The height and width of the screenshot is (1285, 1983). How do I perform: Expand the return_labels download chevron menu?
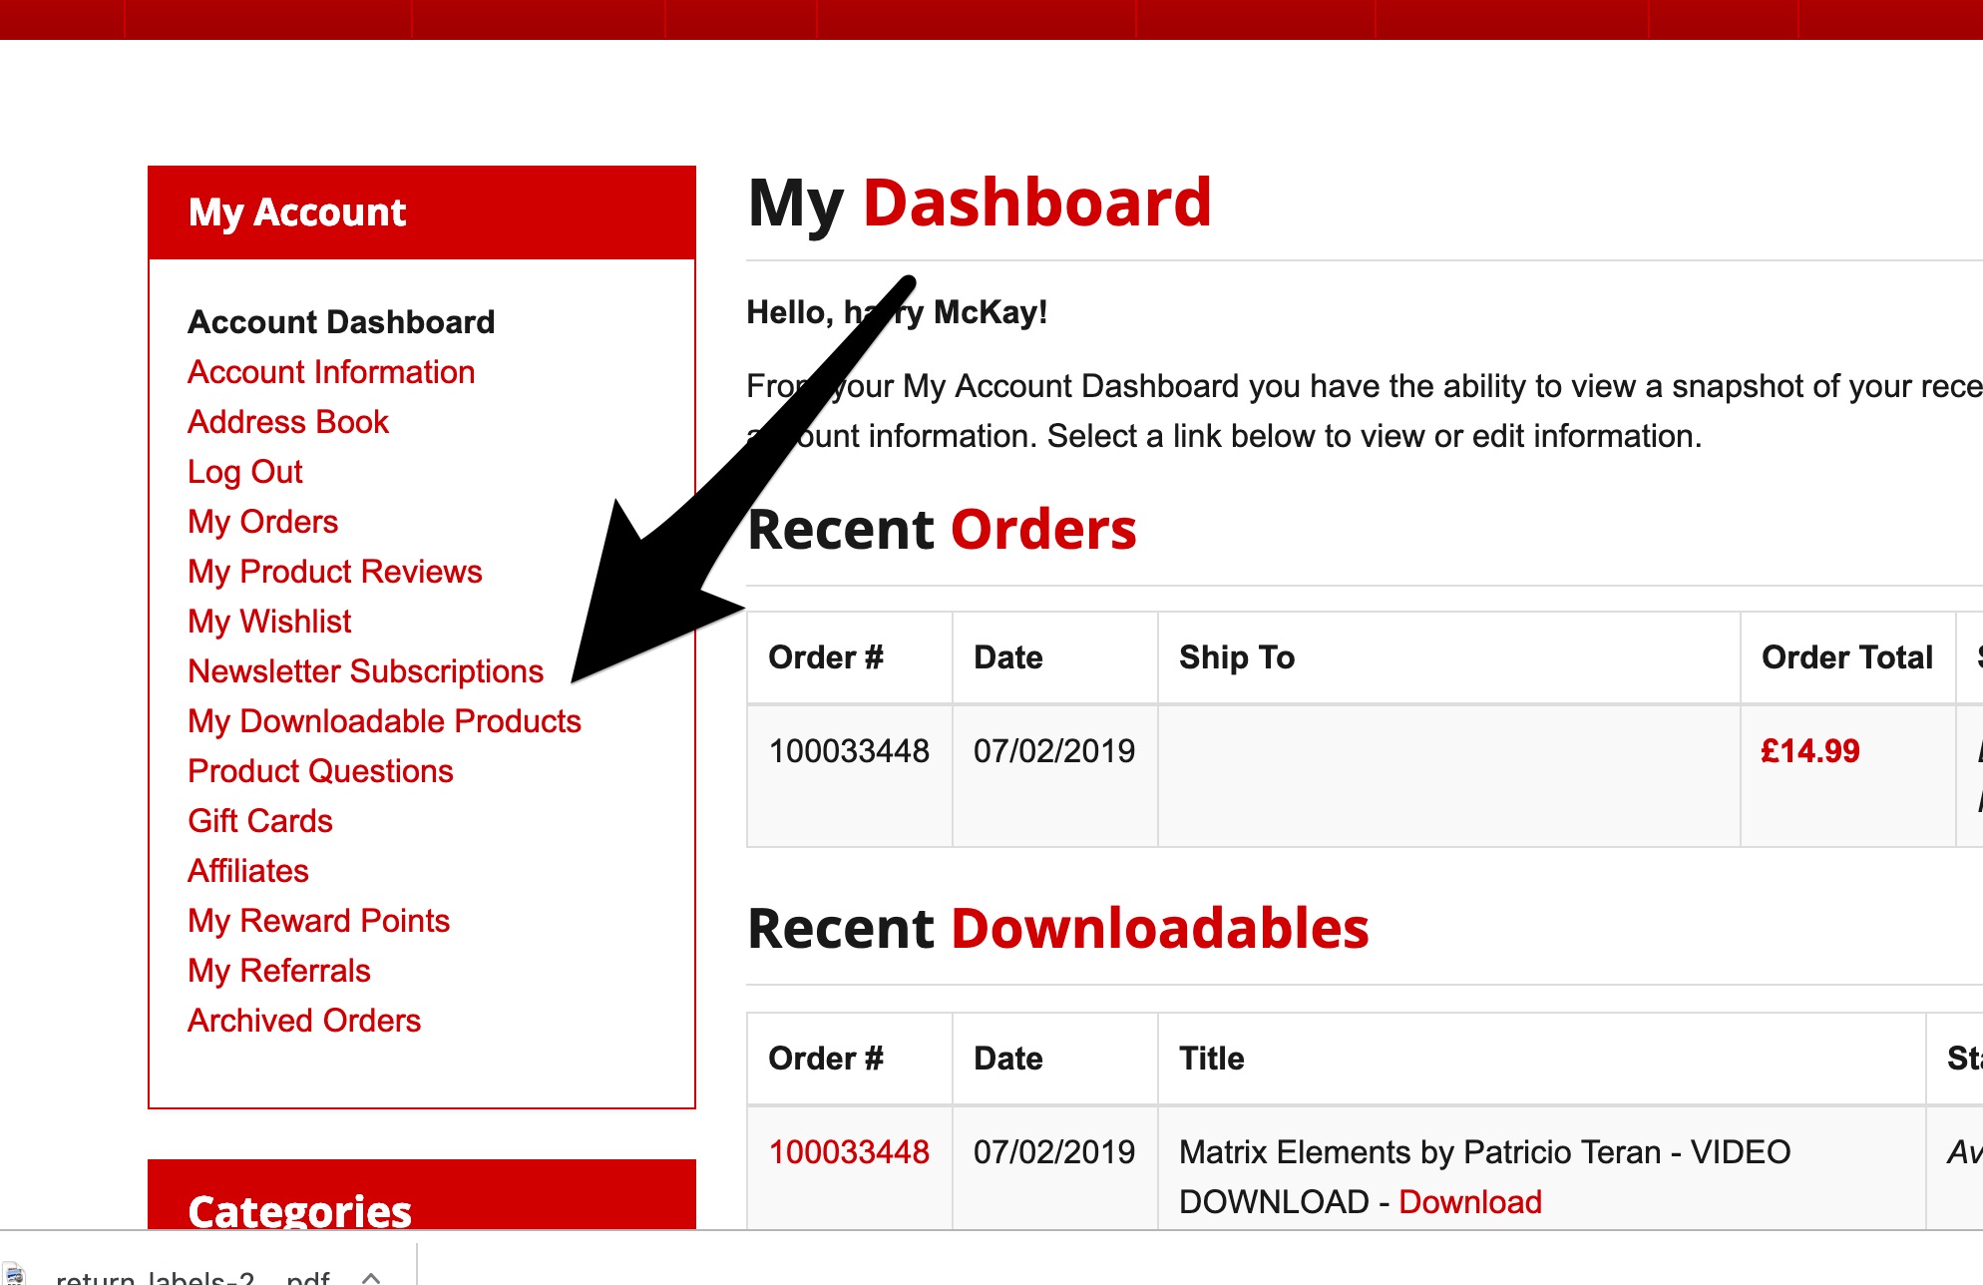pos(371,1277)
